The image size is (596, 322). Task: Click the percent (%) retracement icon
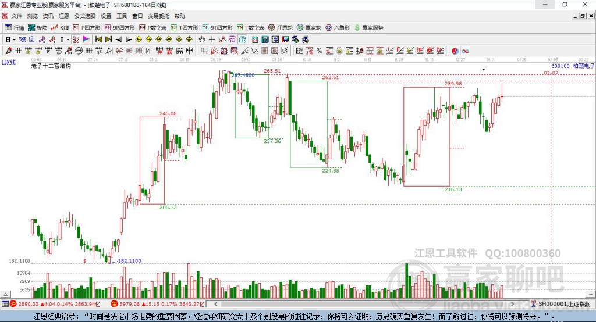[320, 51]
